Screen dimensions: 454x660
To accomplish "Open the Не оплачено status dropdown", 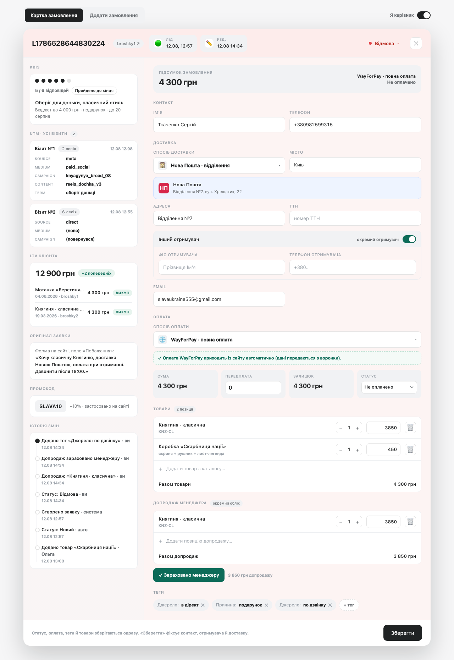I will click(x=389, y=387).
